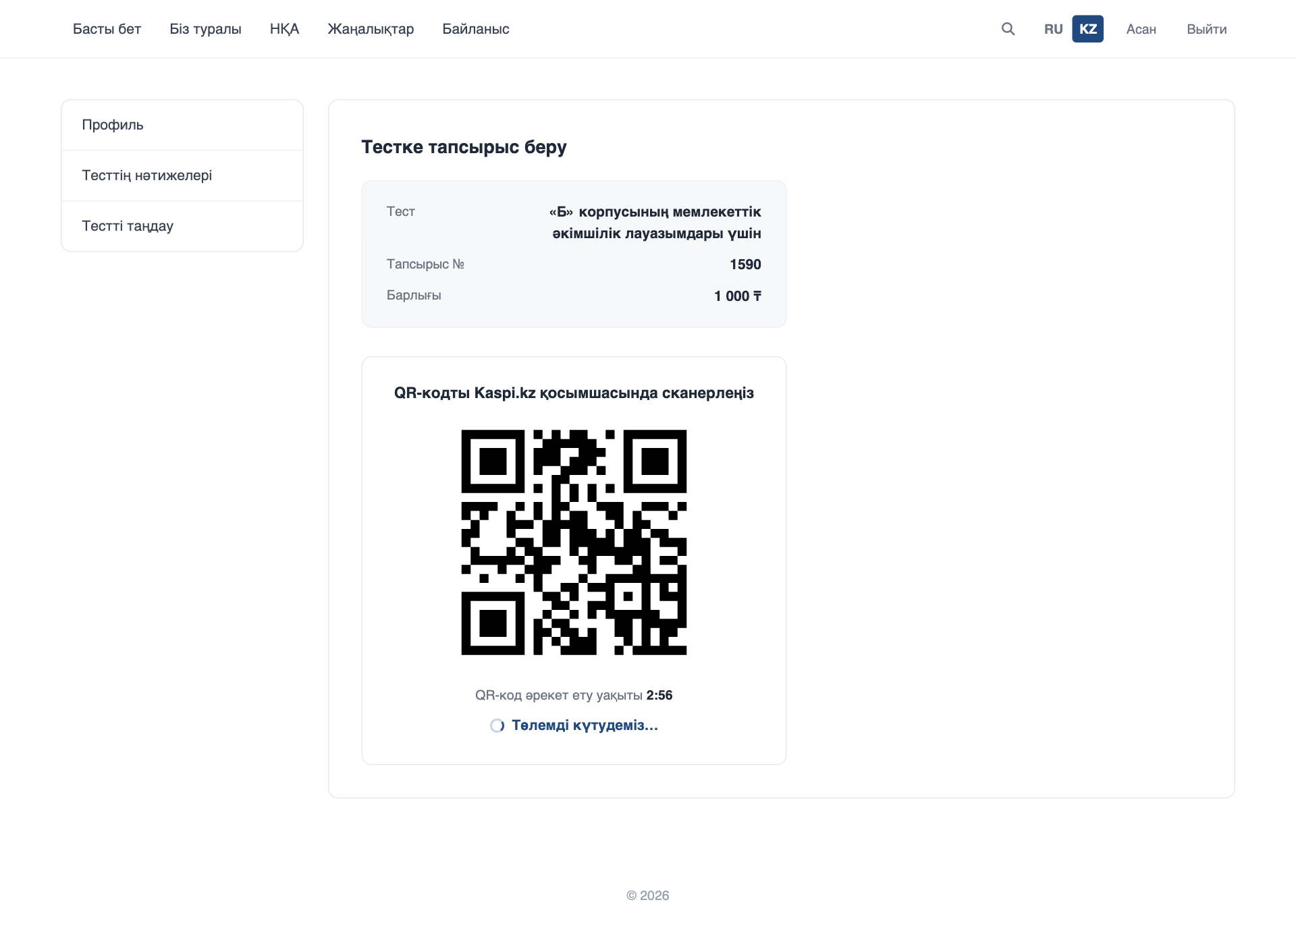Click Төлемді күтудеміз status text

click(585, 725)
